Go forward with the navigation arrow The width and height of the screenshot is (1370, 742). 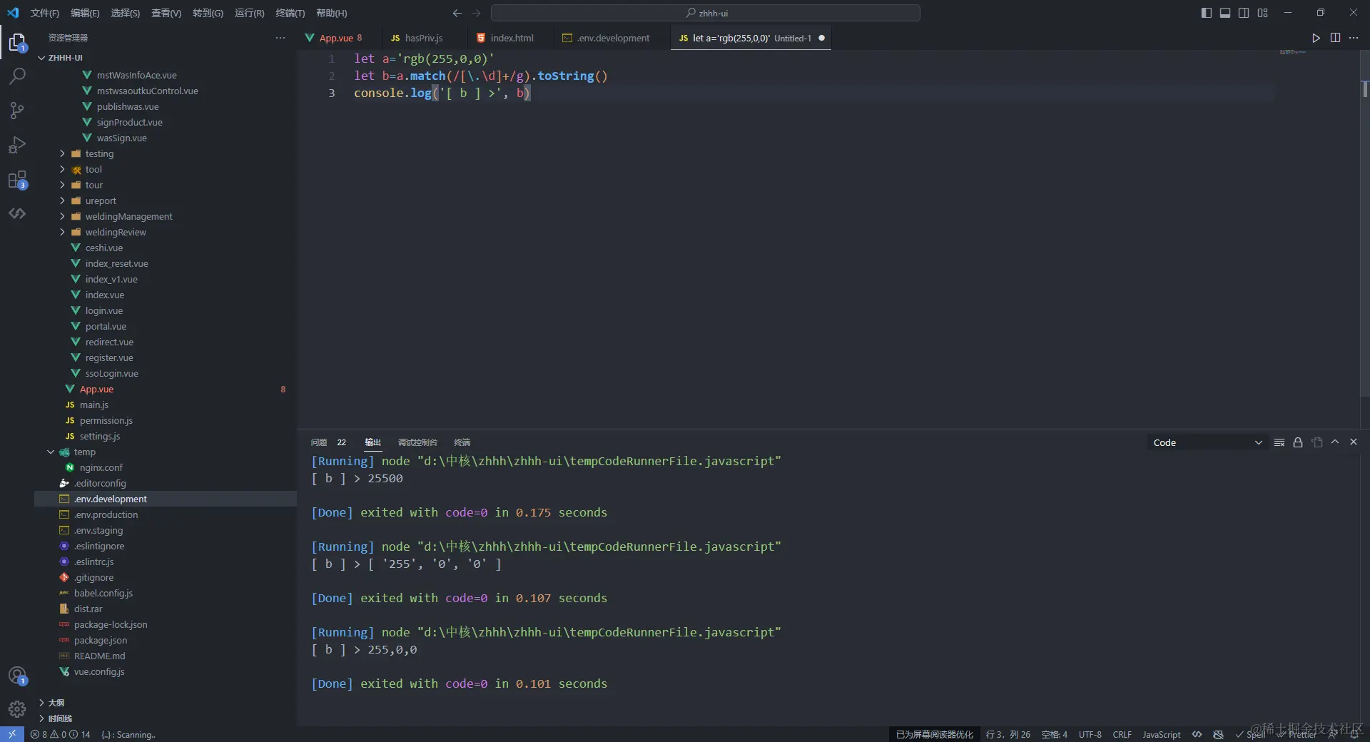[476, 13]
